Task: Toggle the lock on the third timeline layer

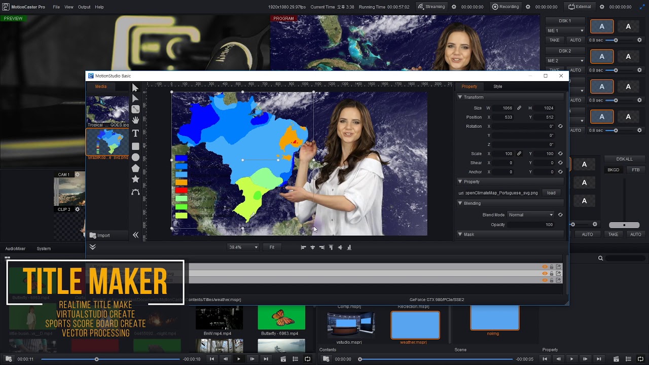Action: [x=552, y=280]
